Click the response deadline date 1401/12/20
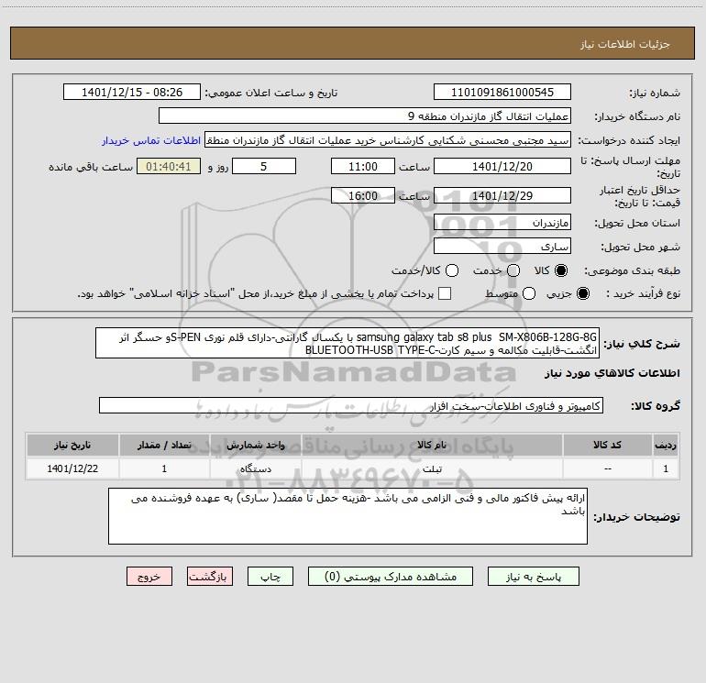This screenshot has height=683, width=706. pos(502,167)
